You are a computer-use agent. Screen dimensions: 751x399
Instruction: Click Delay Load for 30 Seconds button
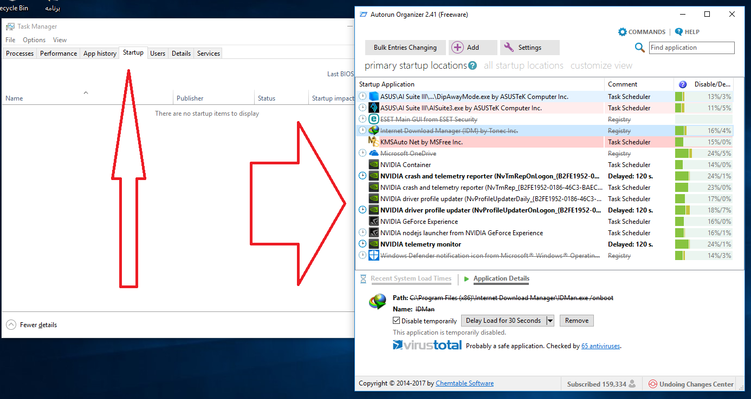[x=503, y=321]
